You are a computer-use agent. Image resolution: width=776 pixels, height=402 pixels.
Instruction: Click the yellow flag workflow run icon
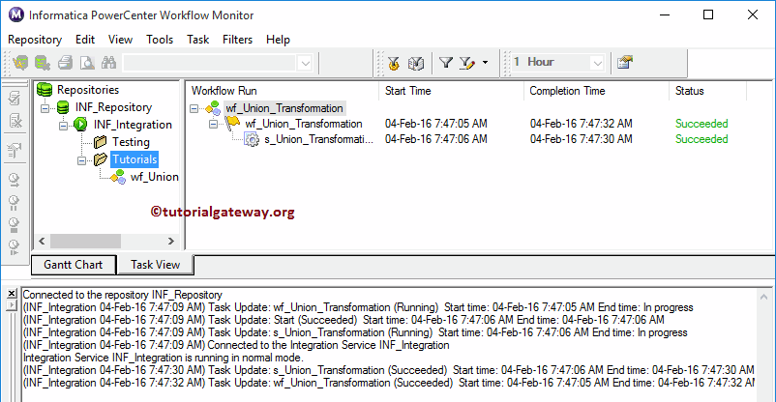coord(232,124)
